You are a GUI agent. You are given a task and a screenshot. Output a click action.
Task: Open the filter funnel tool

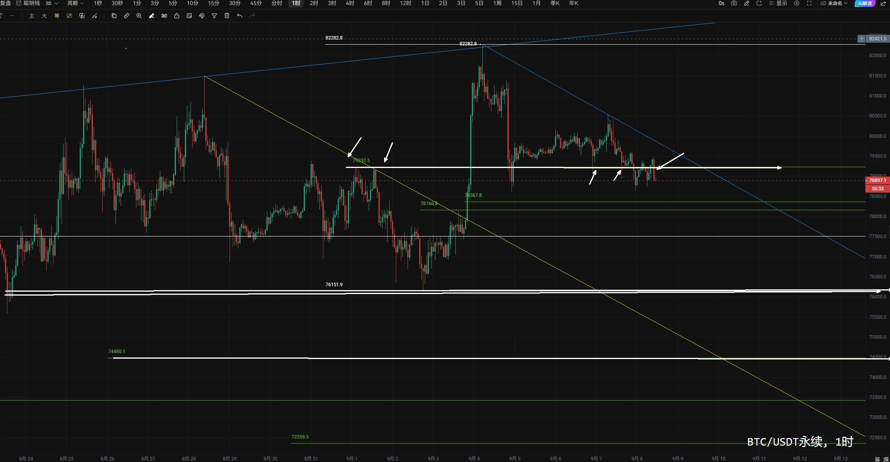point(214,16)
